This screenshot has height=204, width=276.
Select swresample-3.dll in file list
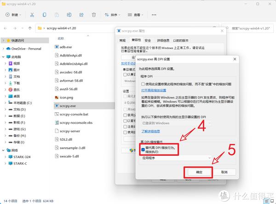70,148
